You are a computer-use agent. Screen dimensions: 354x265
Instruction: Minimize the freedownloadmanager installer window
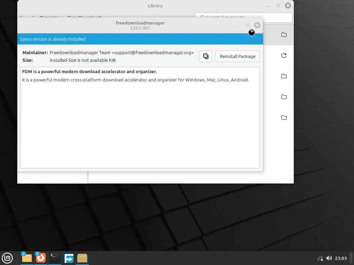(x=238, y=26)
